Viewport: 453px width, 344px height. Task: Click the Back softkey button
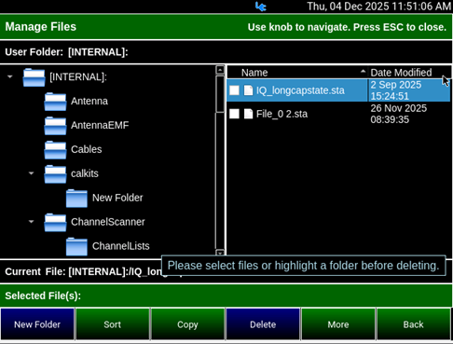point(413,324)
